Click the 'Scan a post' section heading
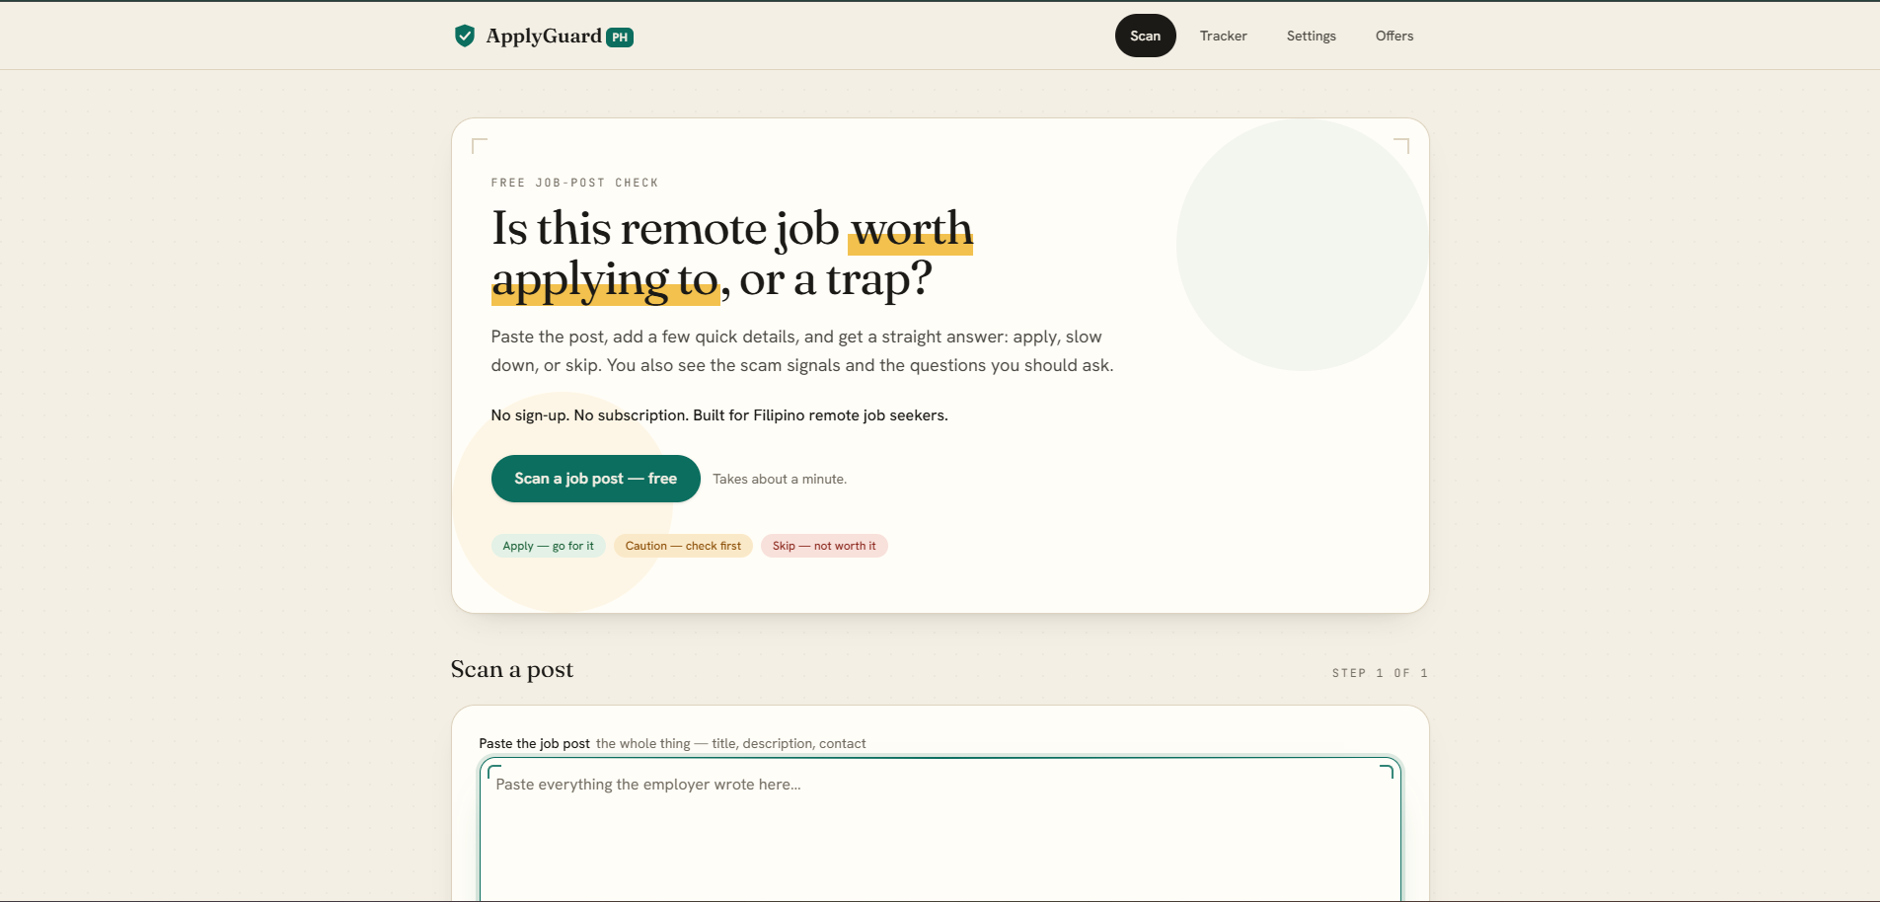 point(511,669)
